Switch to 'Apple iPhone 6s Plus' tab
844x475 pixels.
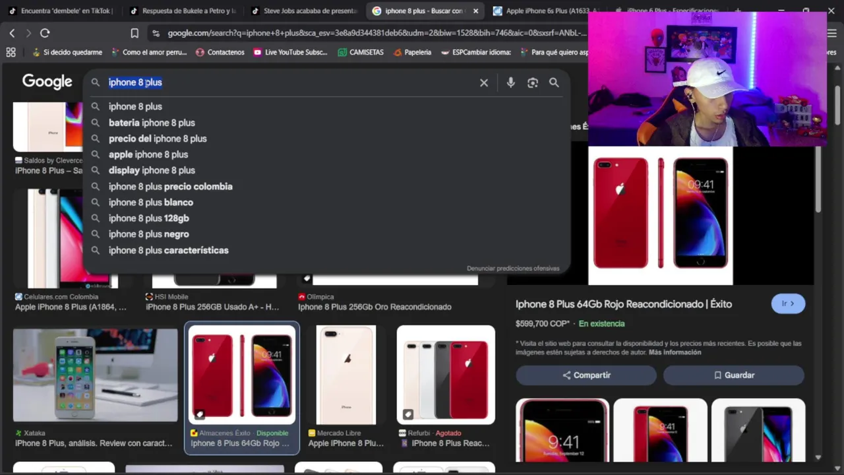point(546,11)
